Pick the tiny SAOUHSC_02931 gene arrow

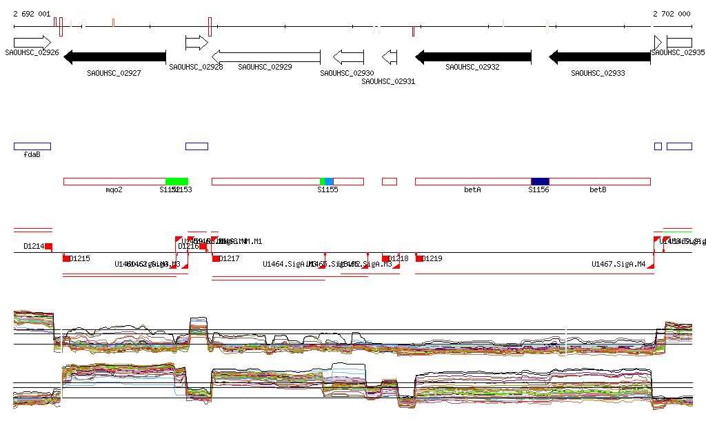390,57
